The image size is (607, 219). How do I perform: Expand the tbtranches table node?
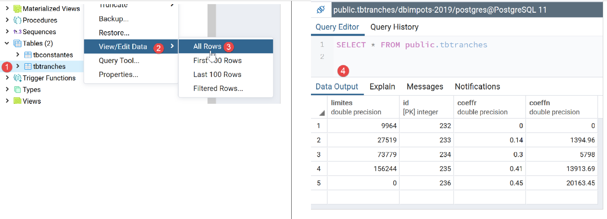click(x=18, y=66)
